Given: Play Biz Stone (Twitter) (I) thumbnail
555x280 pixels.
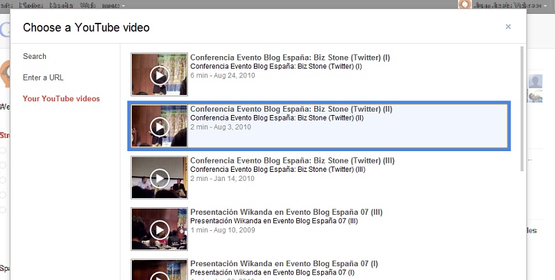Looking at the screenshot, I should coord(160,75).
